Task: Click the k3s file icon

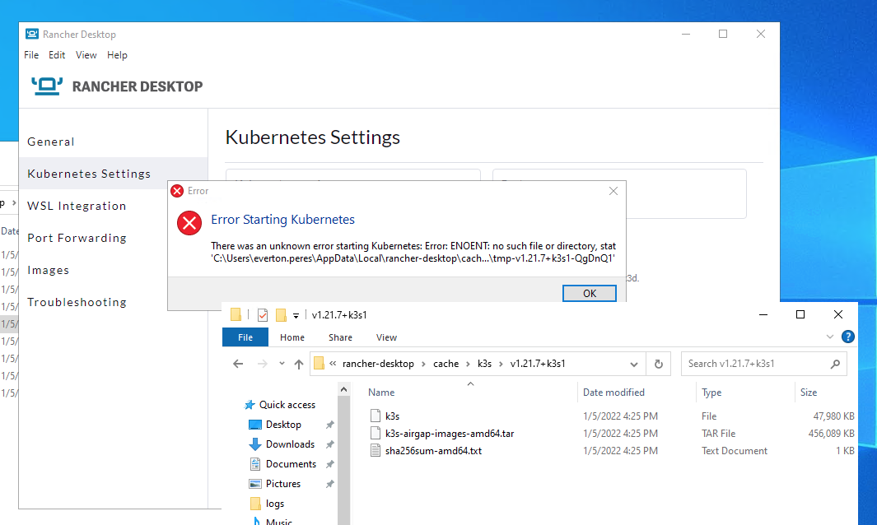Action: pos(376,416)
